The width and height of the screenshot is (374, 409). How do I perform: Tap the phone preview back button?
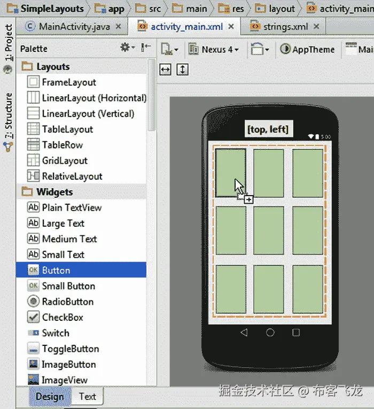(244, 333)
